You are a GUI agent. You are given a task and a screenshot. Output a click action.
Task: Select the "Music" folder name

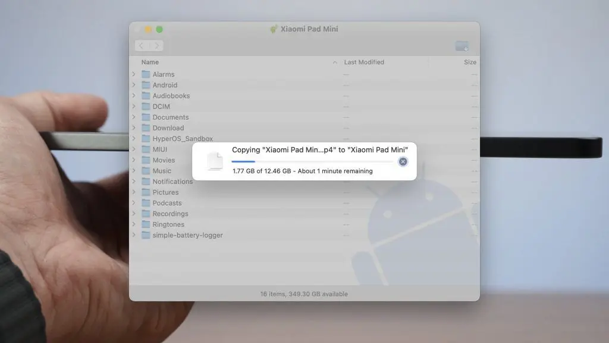162,171
